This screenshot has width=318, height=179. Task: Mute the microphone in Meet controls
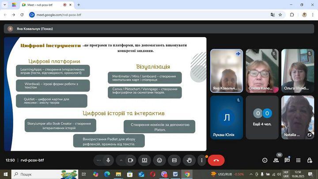[x=108, y=160]
